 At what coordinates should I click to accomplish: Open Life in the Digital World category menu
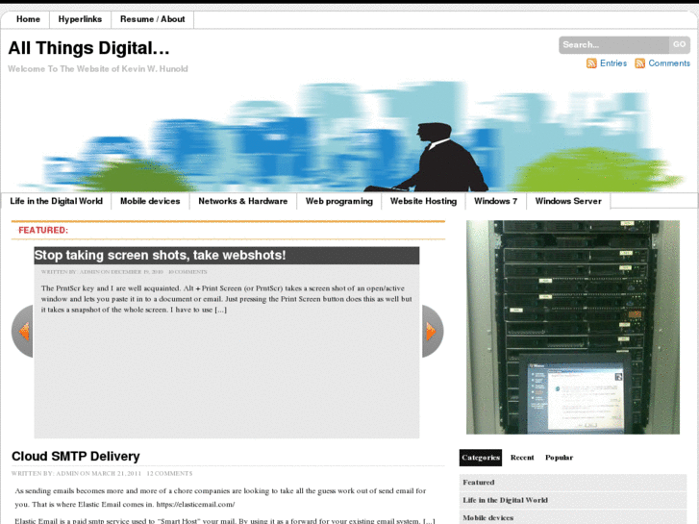[x=56, y=201]
